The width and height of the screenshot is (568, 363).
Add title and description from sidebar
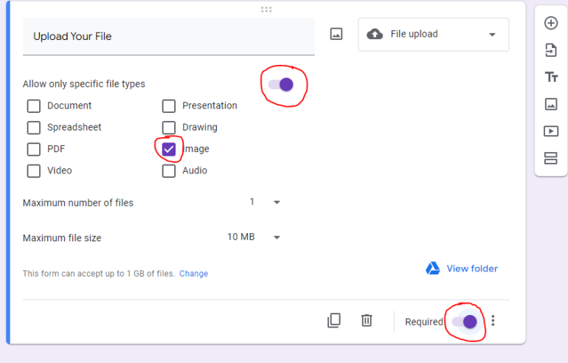click(550, 77)
